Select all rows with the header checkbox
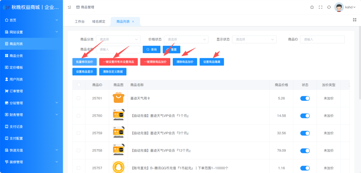The height and width of the screenshot is (173, 361). pyautogui.click(x=79, y=85)
